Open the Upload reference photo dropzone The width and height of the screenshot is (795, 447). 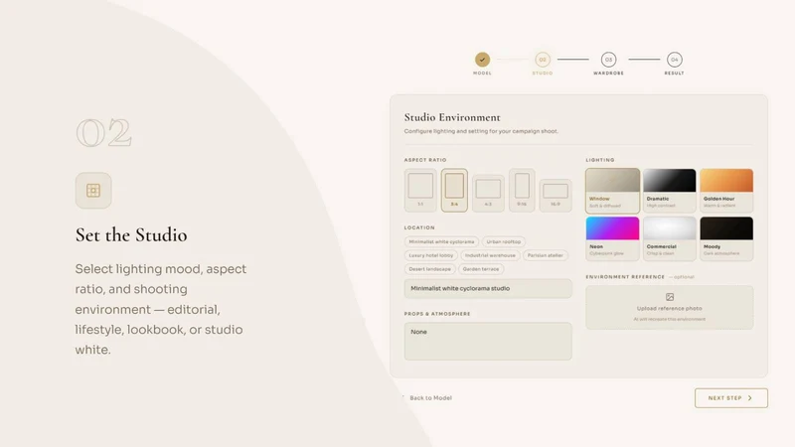[x=669, y=308]
